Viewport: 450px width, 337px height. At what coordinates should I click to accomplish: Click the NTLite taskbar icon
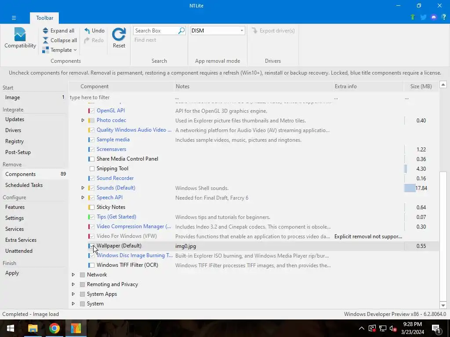point(76,328)
